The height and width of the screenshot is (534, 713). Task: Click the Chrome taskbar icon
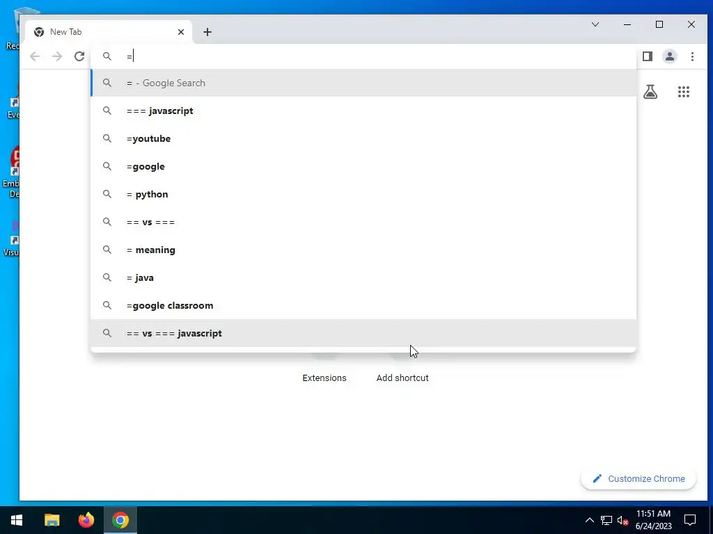coord(120,520)
